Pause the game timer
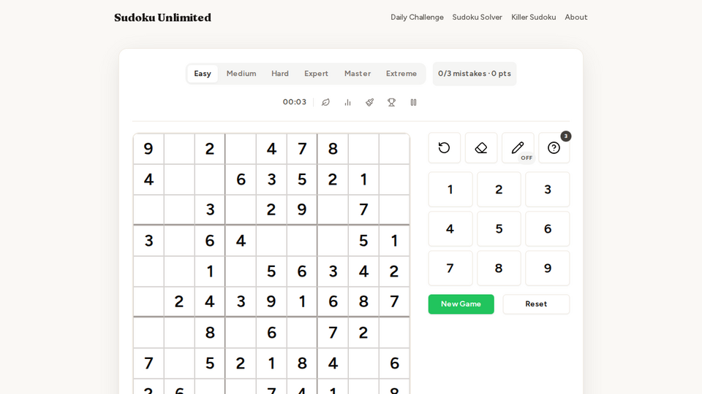702x394 pixels. pos(413,102)
